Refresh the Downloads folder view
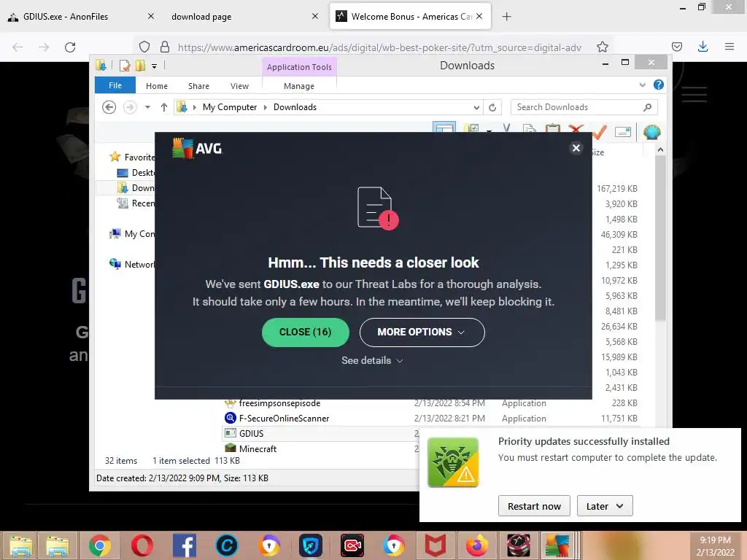This screenshot has width=747, height=560. (x=492, y=107)
